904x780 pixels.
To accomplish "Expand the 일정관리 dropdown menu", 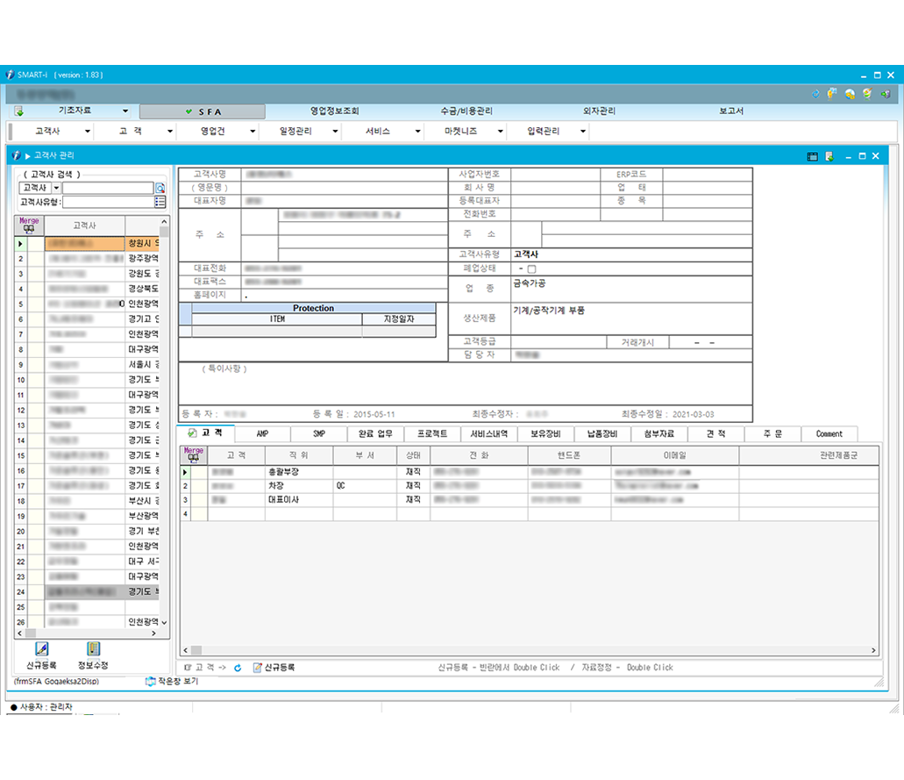I will [x=335, y=131].
